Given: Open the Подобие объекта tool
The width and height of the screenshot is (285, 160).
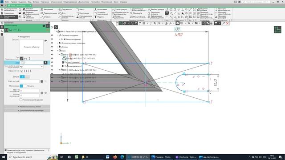Looking at the screenshot, I should (x=202, y=9).
